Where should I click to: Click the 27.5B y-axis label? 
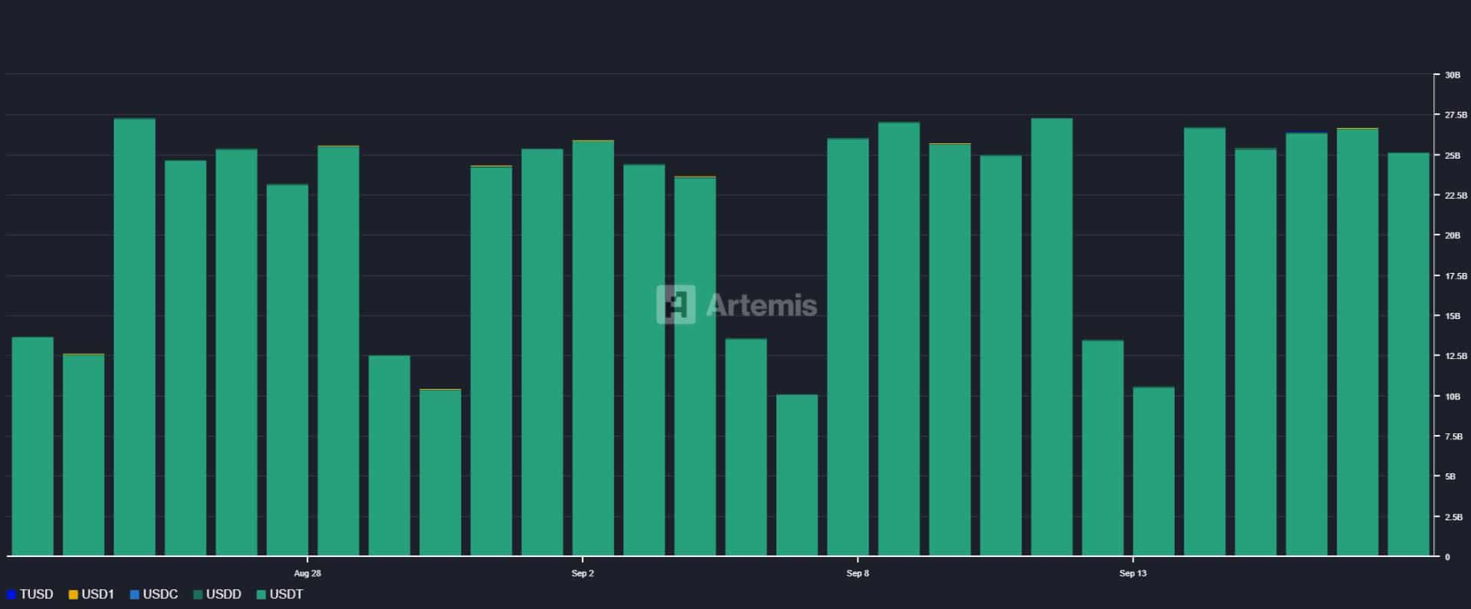point(1456,115)
